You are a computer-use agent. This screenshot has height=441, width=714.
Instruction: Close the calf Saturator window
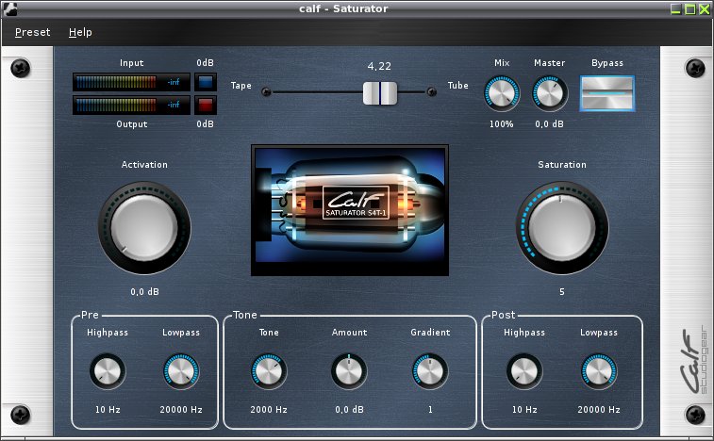(x=704, y=9)
